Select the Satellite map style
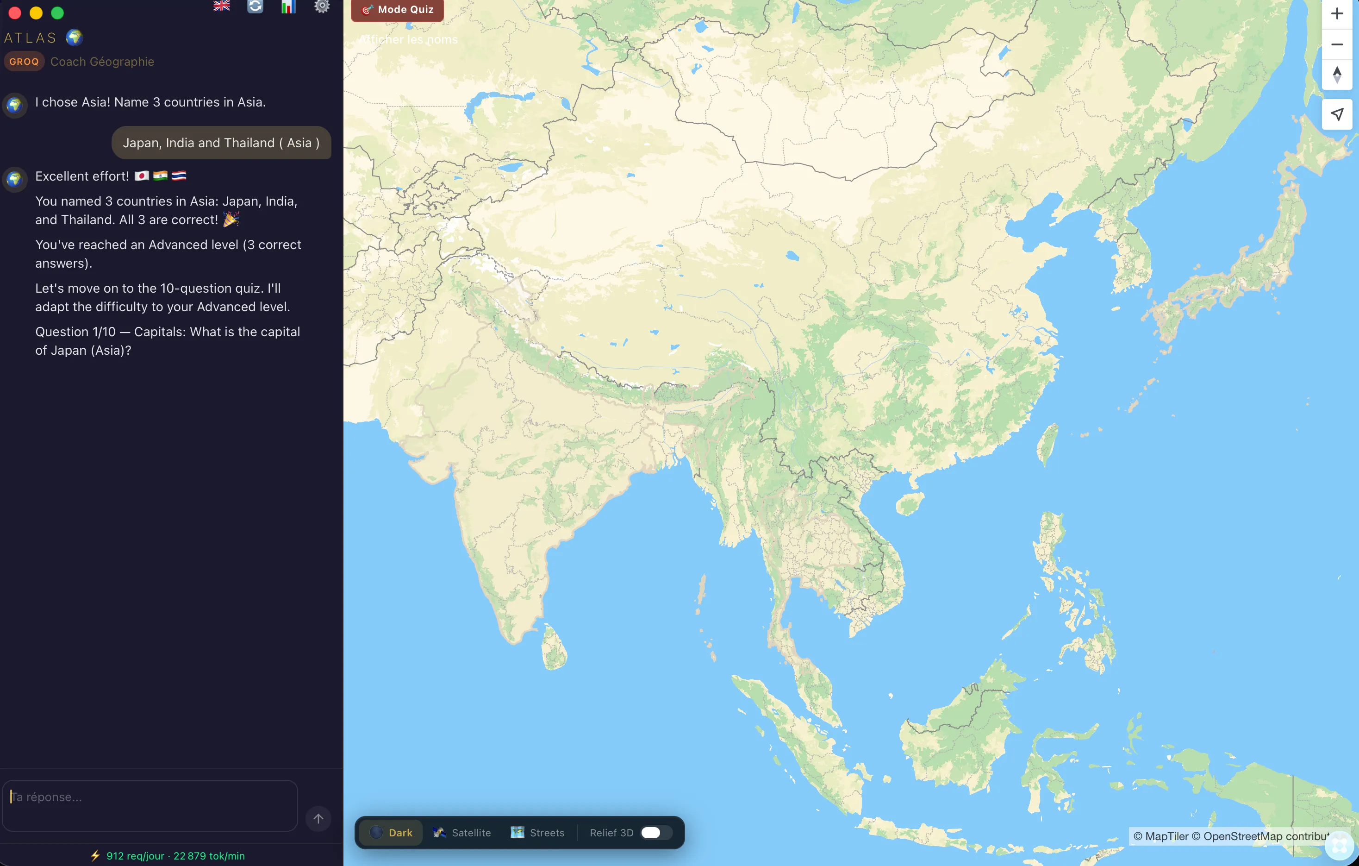Image resolution: width=1359 pixels, height=866 pixels. [461, 832]
